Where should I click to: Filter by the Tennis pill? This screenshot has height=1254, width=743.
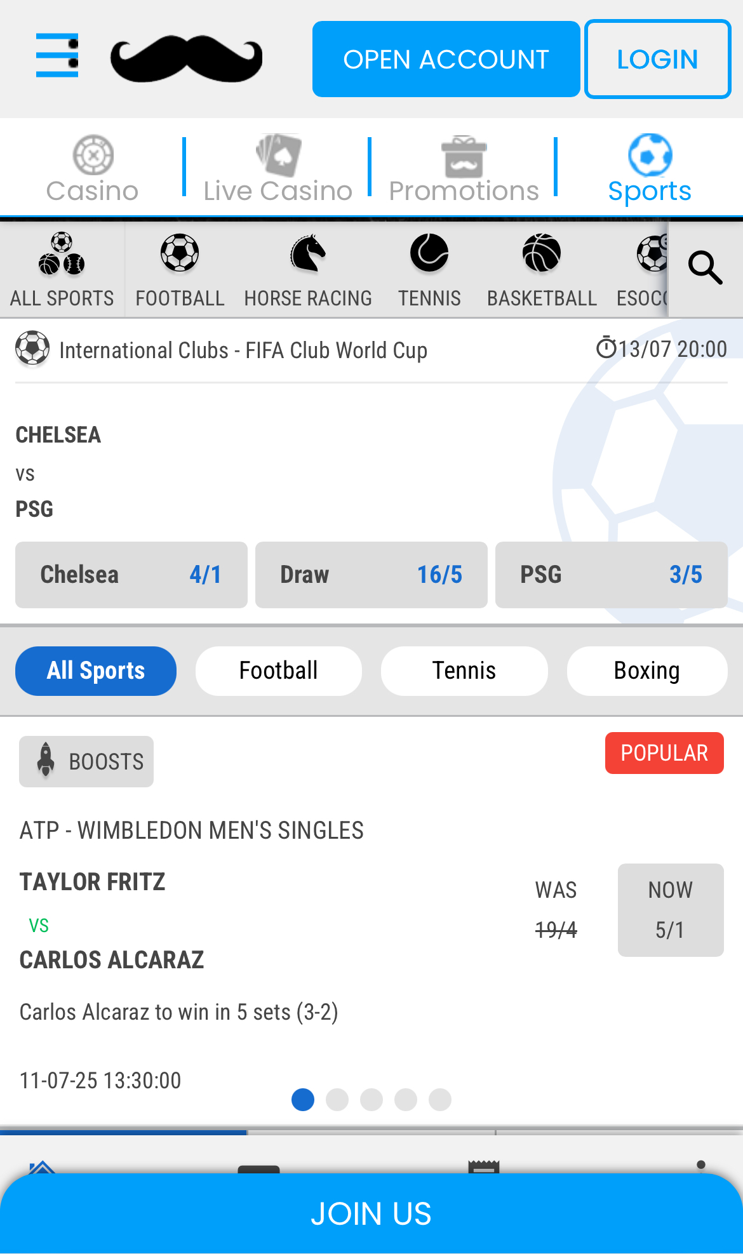point(464,671)
